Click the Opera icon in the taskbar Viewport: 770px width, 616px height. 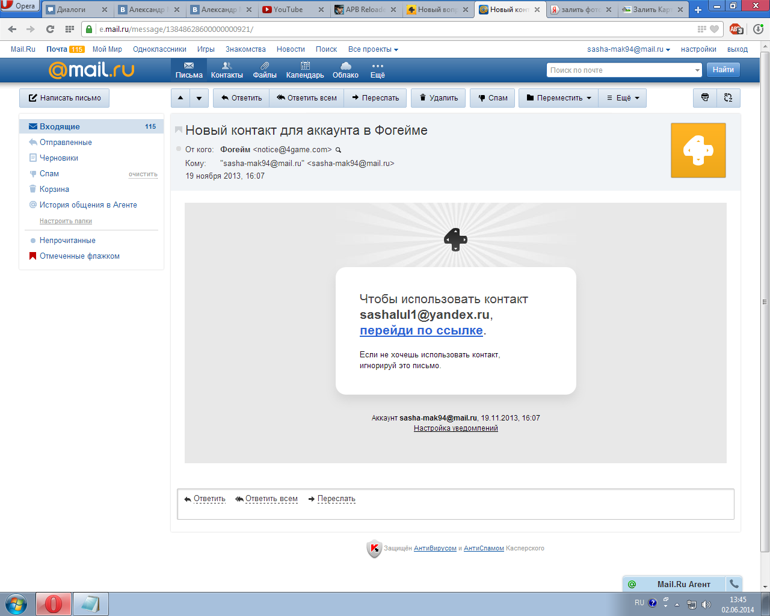point(54,604)
